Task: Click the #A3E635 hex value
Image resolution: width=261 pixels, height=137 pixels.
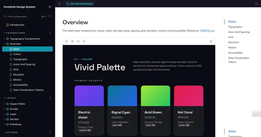Action: 150,118
